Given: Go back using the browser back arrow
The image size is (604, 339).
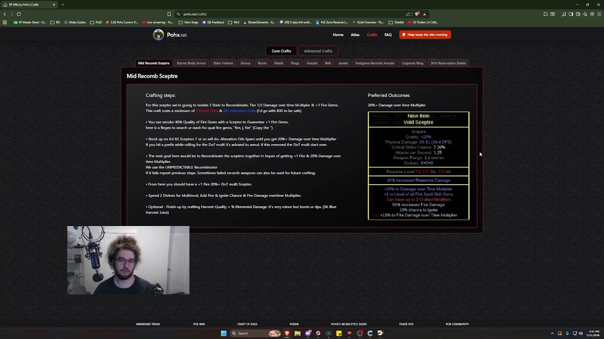Looking at the screenshot, I should coord(5,14).
